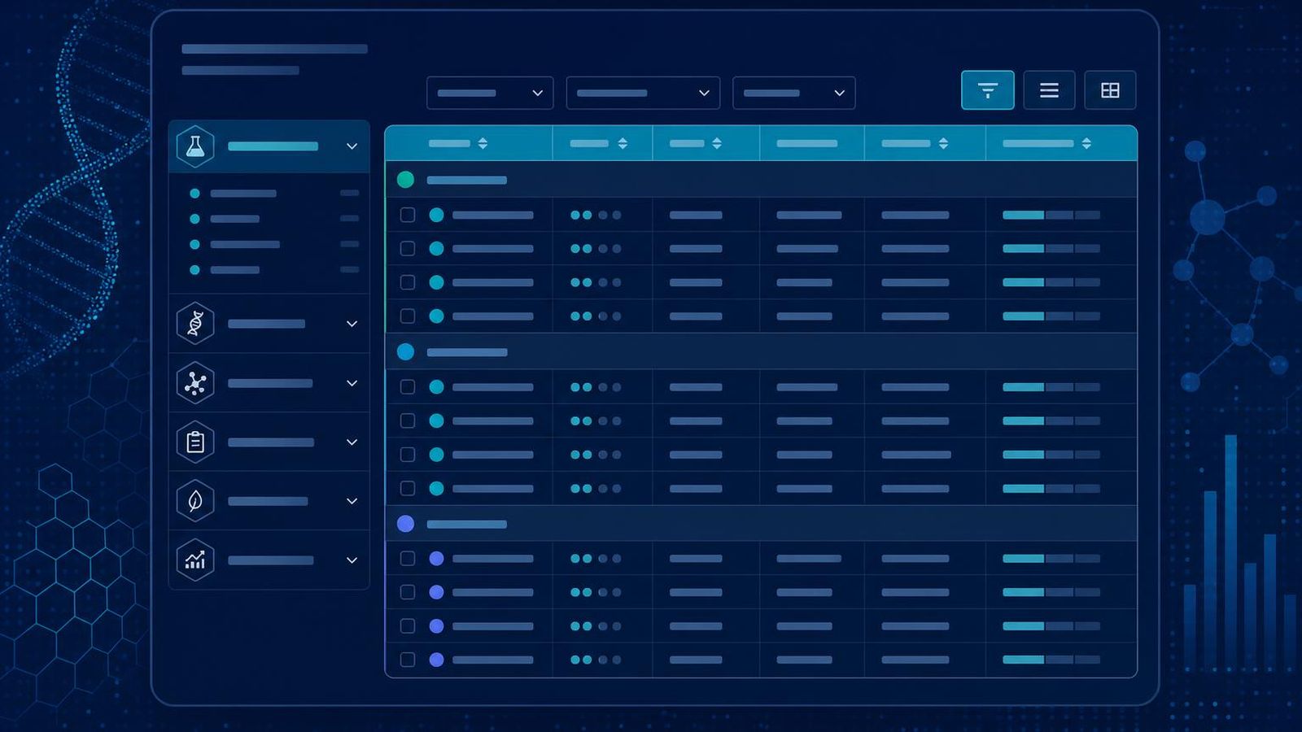Expand the clipboard section chevron

(352, 442)
